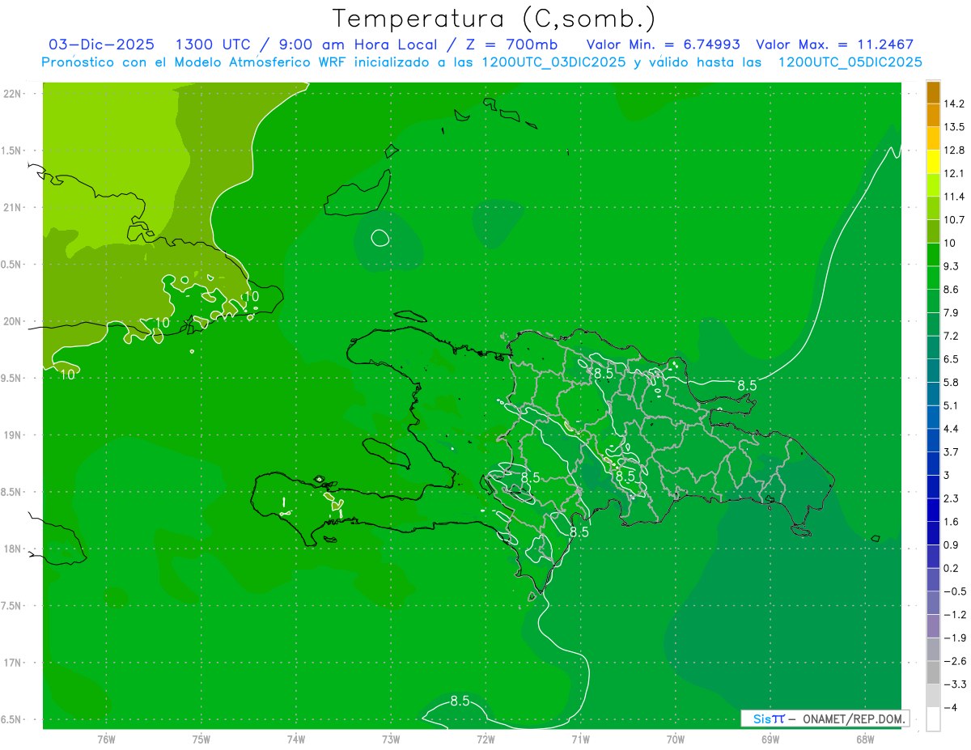Click the 9.3 legend value

coord(952,266)
